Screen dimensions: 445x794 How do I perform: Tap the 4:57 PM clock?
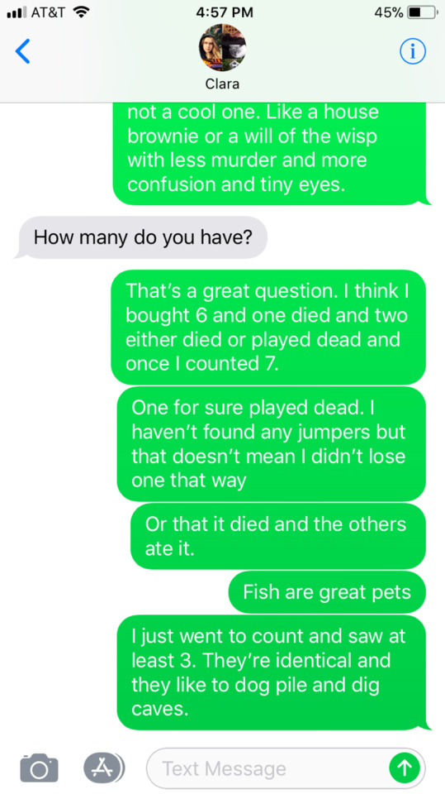pyautogui.click(x=225, y=12)
